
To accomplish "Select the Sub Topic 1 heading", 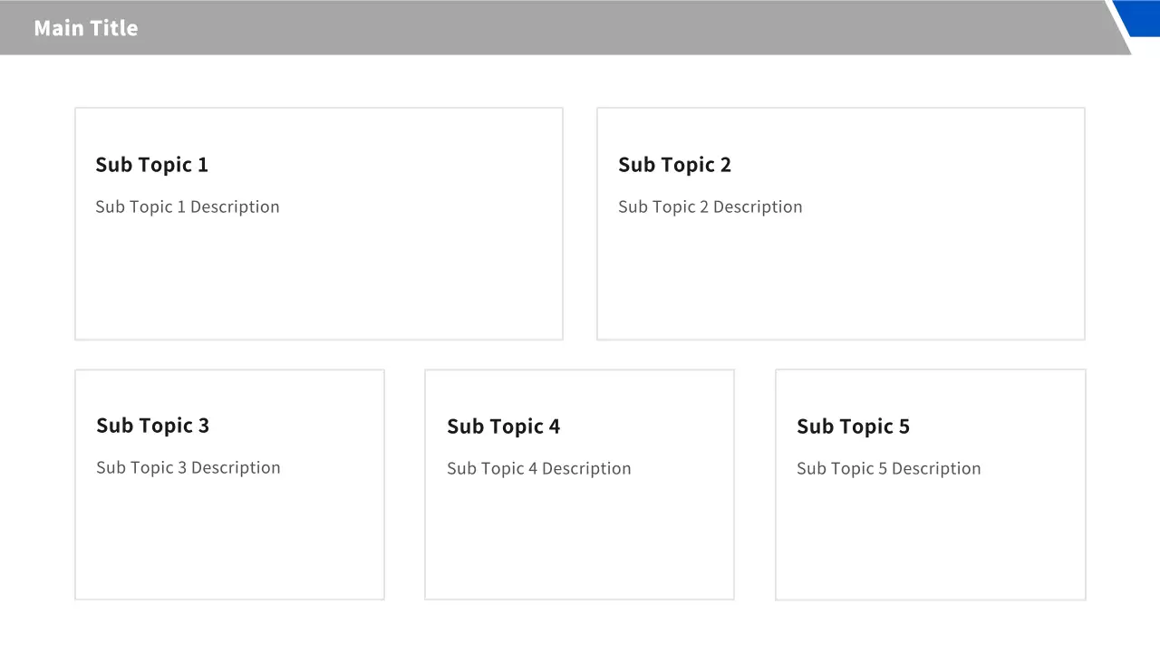I will point(151,165).
